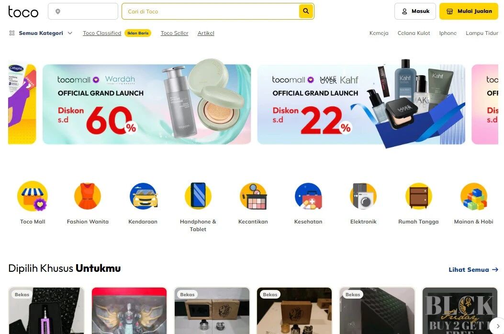Open the Kendaraan car icon
Viewport: 504px width, 334px height.
[143, 196]
